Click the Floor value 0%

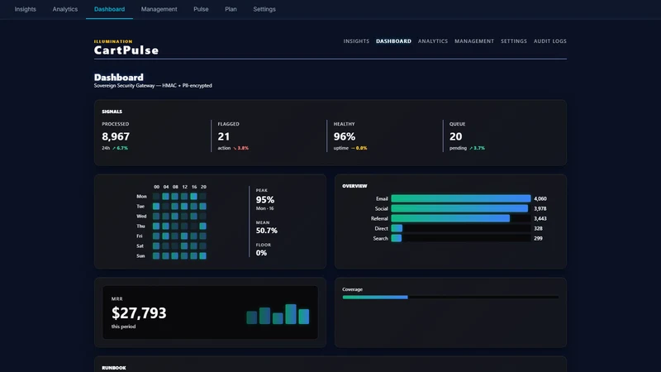261,253
